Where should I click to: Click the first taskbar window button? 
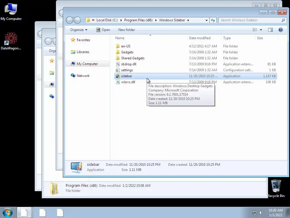click(x=24, y=212)
